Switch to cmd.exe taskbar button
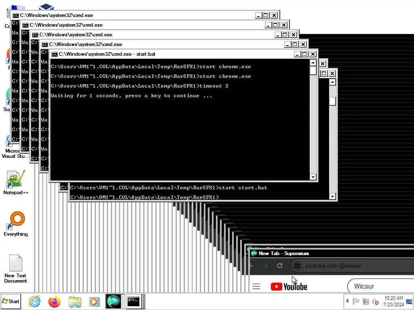The height and width of the screenshot is (310, 414). pos(134,301)
